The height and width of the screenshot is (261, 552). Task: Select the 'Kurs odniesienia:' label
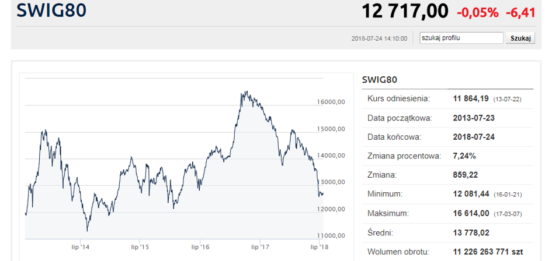tap(398, 98)
